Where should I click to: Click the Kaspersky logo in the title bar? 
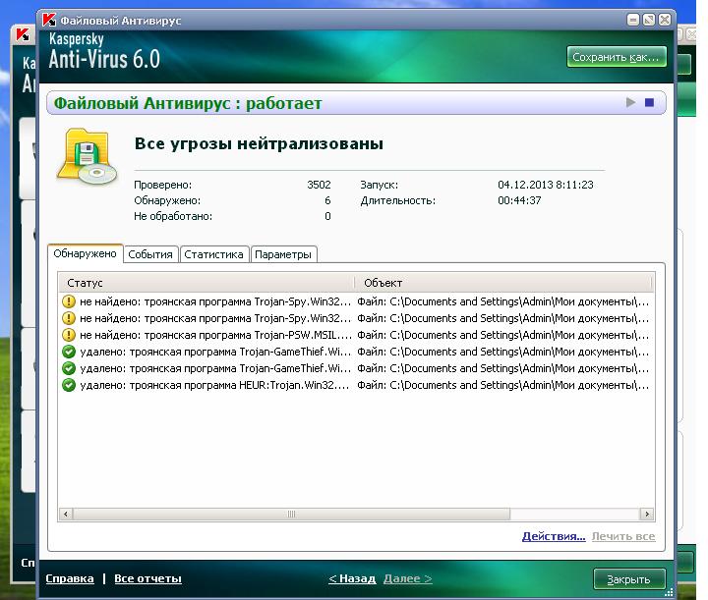(49, 21)
